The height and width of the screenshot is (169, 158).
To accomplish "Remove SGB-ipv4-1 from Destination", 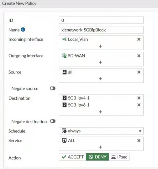I will 139,98.
